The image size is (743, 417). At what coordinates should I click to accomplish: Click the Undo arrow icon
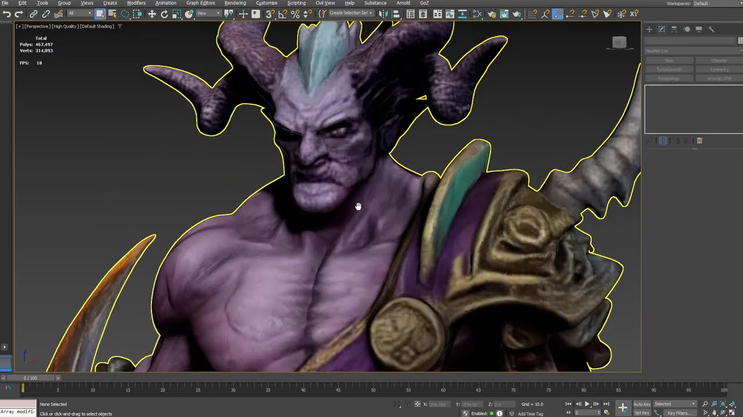pos(6,14)
